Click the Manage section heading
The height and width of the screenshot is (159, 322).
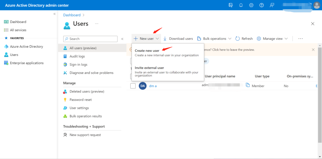click(69, 83)
